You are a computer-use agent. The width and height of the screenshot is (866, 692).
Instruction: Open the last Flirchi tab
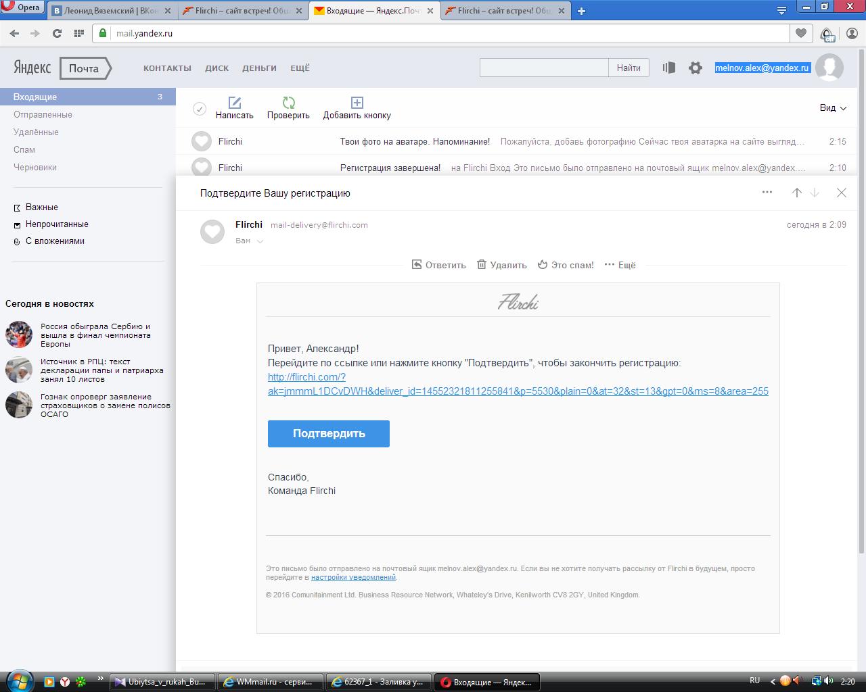click(x=505, y=11)
